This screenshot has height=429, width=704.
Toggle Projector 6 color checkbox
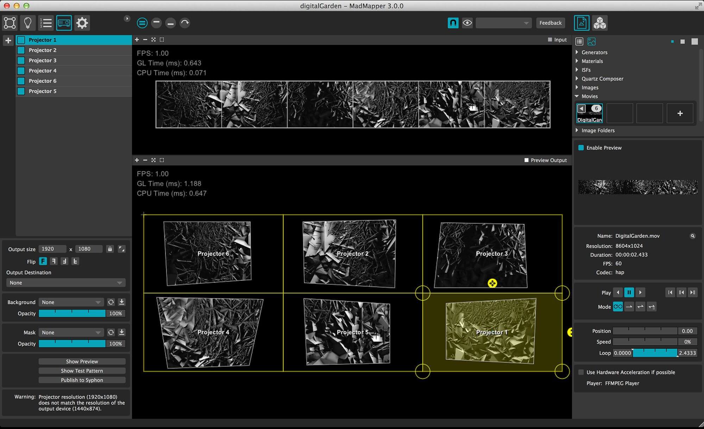click(21, 81)
